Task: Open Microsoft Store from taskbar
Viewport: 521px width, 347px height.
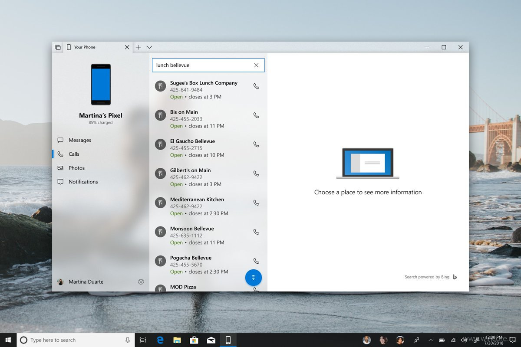Action: pos(194,340)
